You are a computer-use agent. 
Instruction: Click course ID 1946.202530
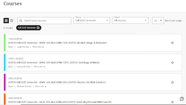(15, 39)
